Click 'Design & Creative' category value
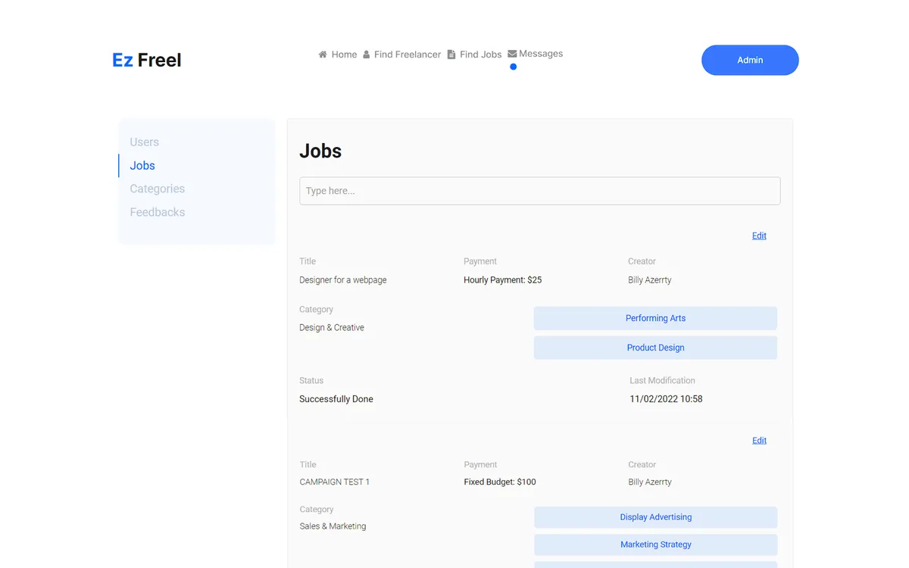The width and height of the screenshot is (909, 568). [x=332, y=327]
